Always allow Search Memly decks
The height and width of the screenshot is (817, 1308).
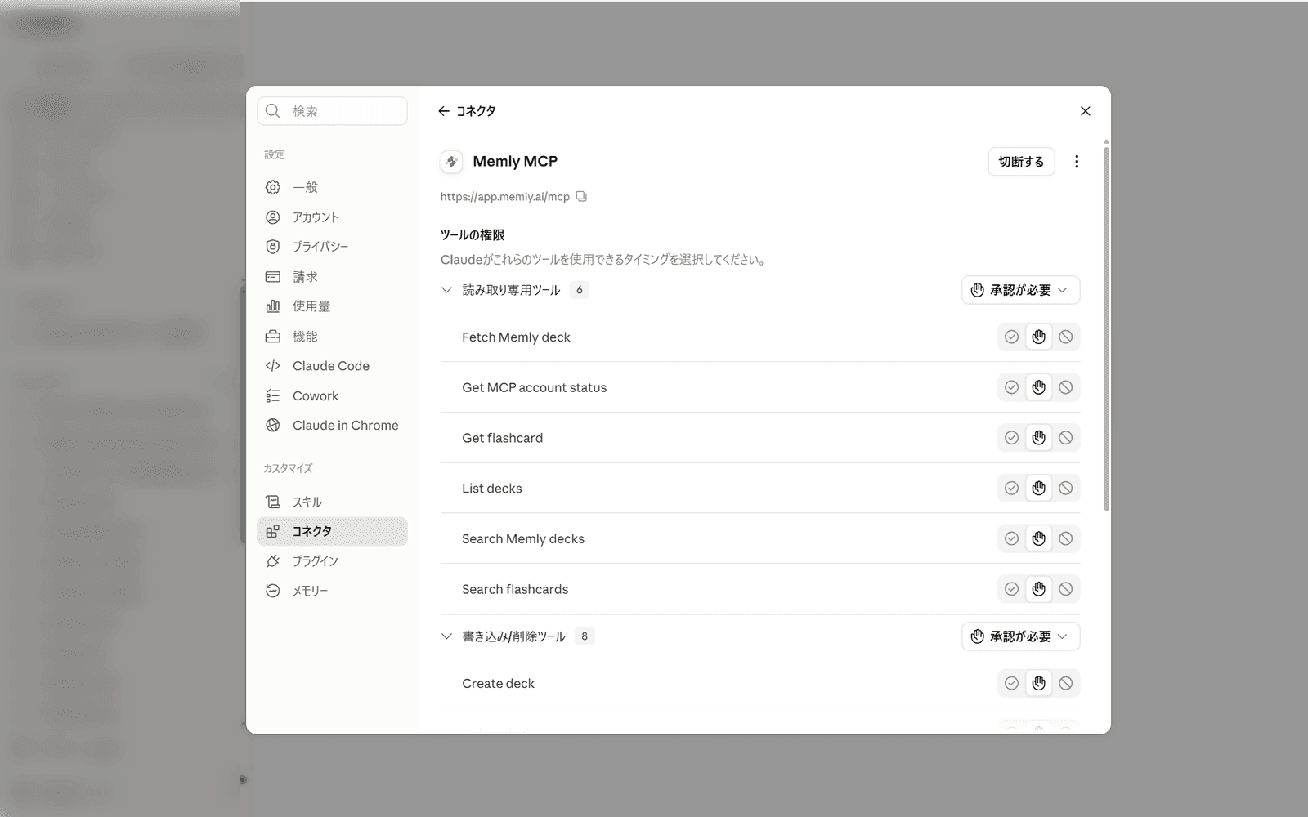click(1011, 538)
